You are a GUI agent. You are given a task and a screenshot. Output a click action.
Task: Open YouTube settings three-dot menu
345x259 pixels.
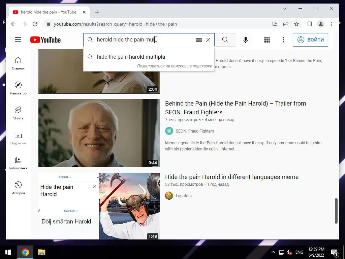click(x=283, y=40)
